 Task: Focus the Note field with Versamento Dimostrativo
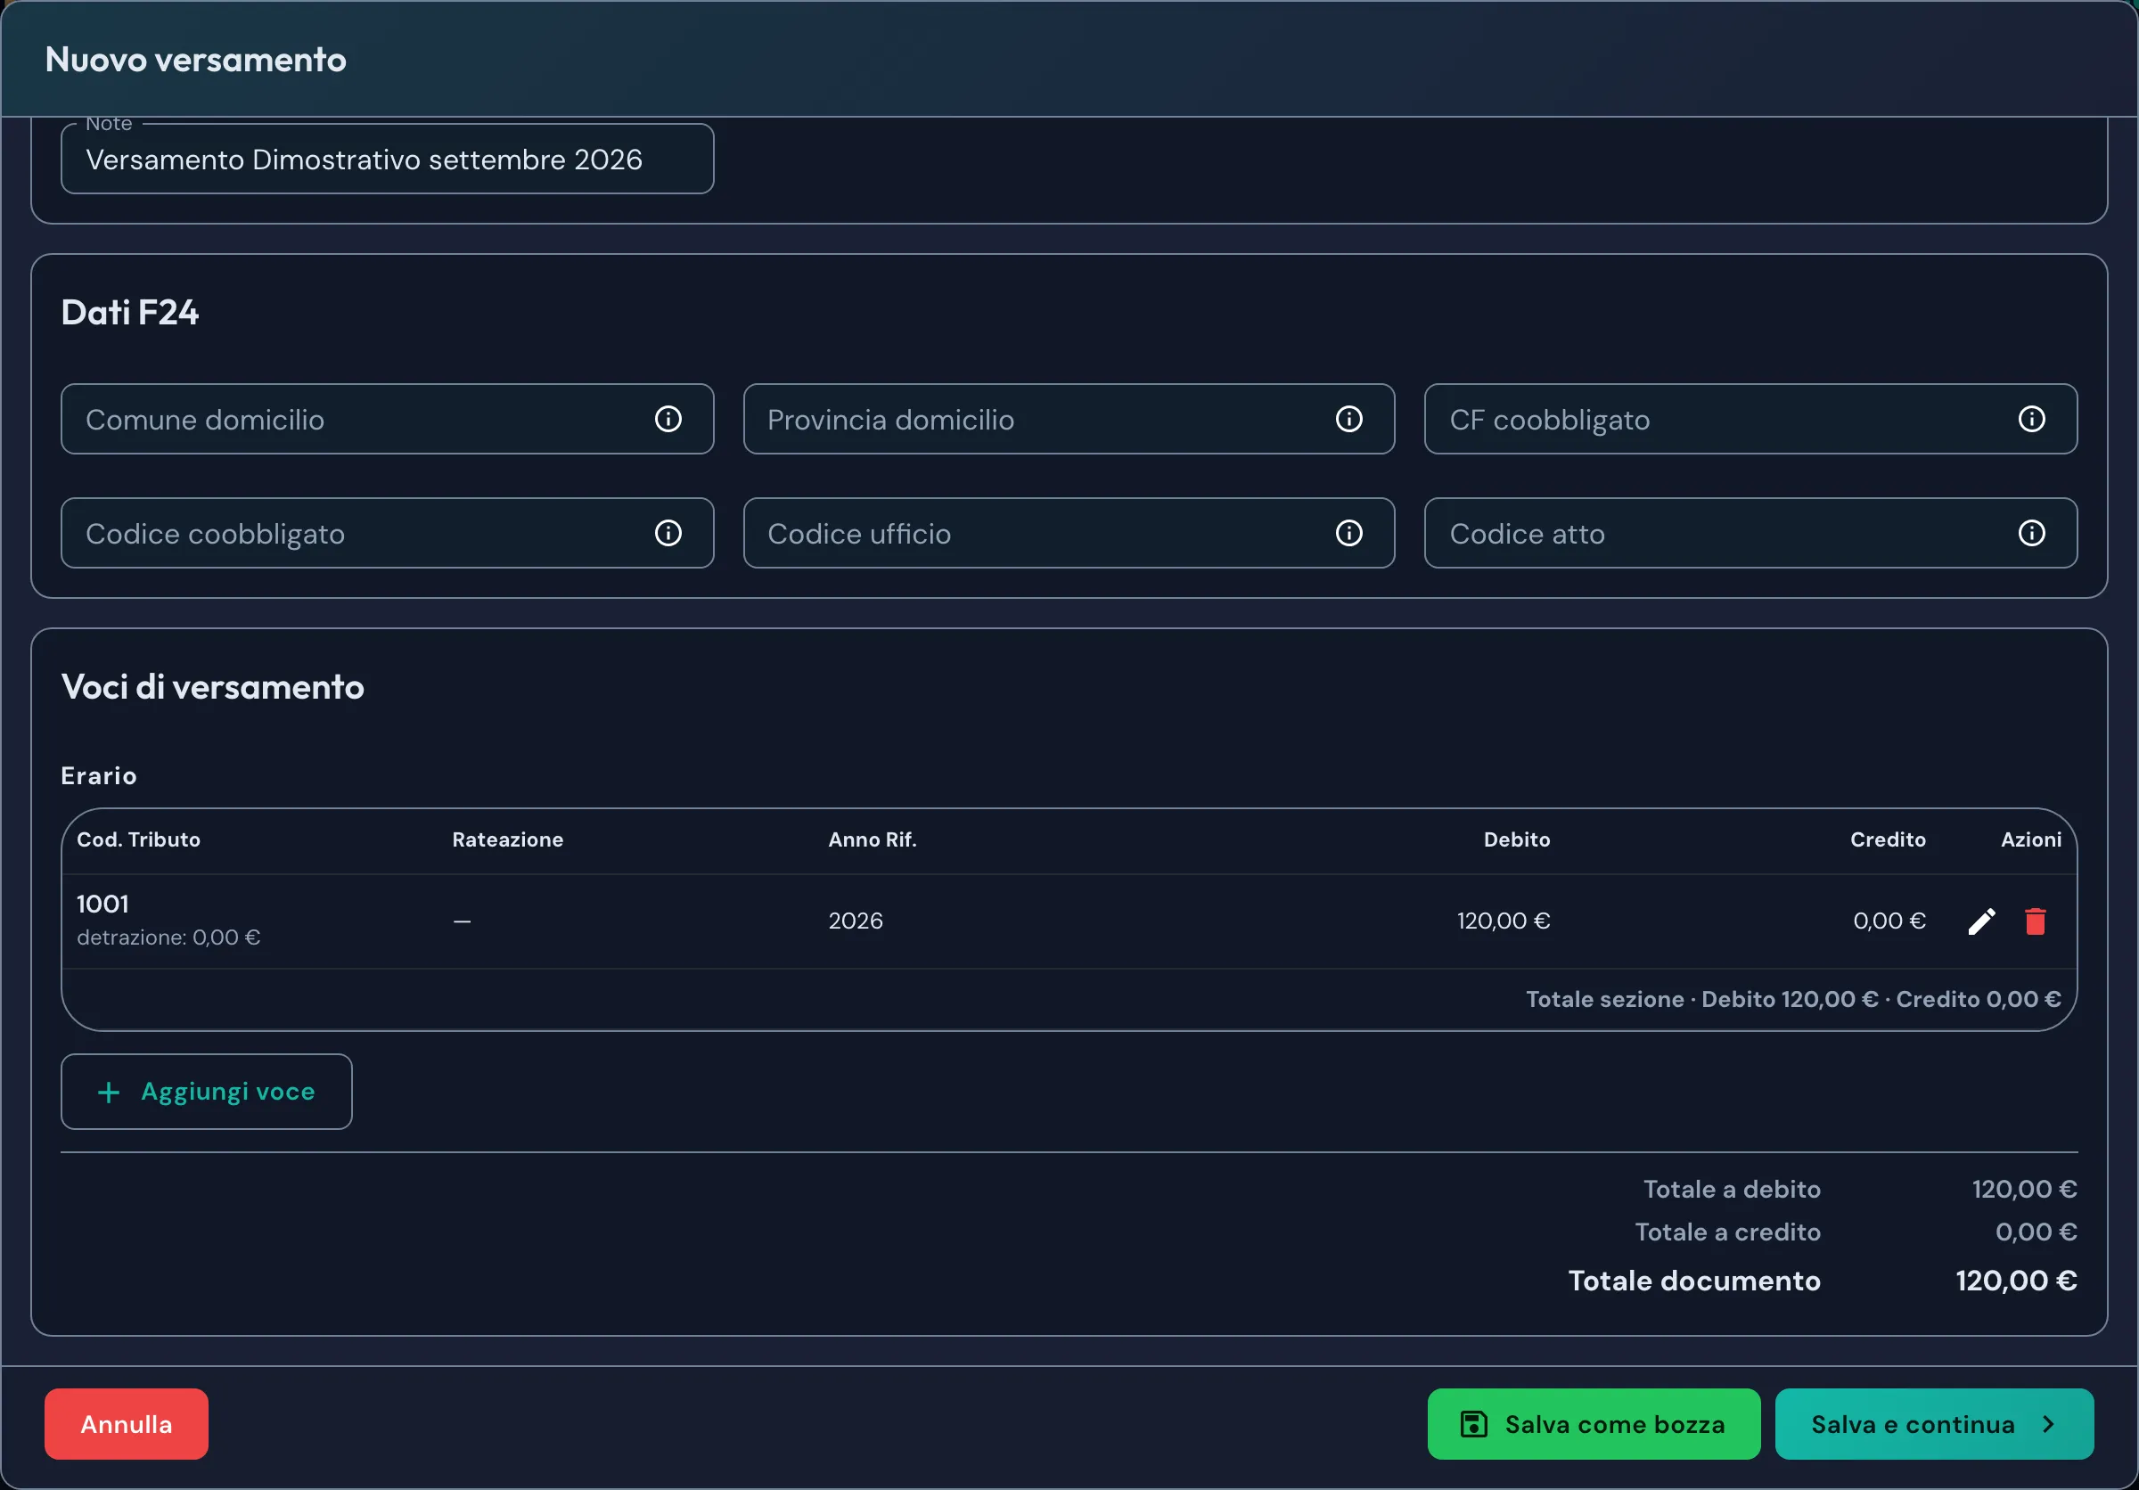[x=388, y=160]
